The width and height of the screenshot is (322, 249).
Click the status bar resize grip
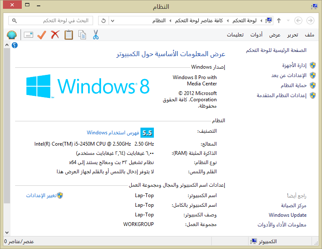(316, 242)
